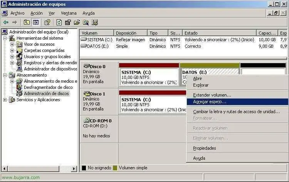
Task: Click the Administrador de dispositivos icon
Action: pyautogui.click(x=19, y=69)
